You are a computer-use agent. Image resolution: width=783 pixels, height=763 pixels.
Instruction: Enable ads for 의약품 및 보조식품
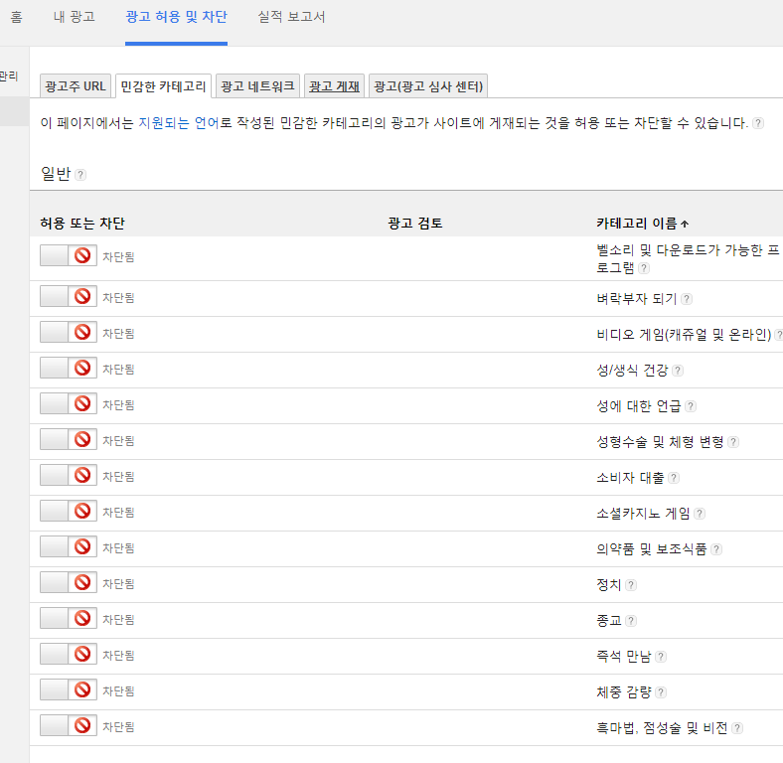click(68, 546)
